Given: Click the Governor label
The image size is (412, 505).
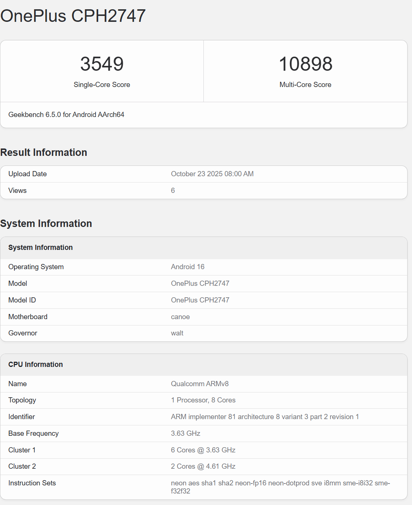Looking at the screenshot, I should pyautogui.click(x=23, y=333).
